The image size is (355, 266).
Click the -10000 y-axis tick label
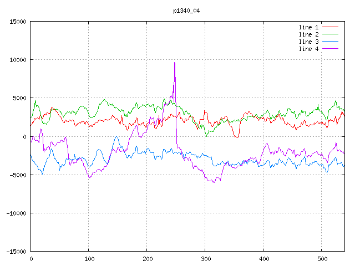coord(15,213)
